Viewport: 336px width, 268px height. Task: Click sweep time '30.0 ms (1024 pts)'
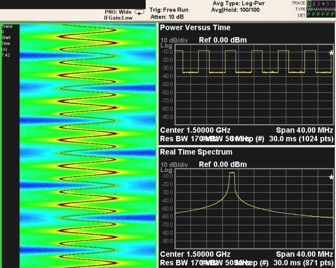click(x=301, y=139)
